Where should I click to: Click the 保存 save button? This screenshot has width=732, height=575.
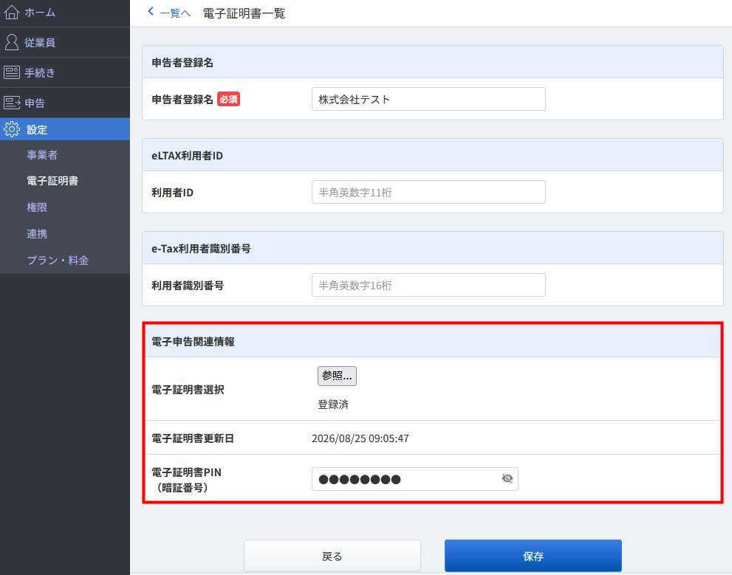(533, 556)
